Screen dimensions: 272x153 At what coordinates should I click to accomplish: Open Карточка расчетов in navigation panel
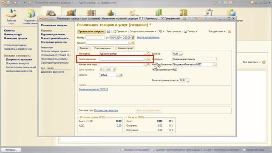[x=53, y=34]
